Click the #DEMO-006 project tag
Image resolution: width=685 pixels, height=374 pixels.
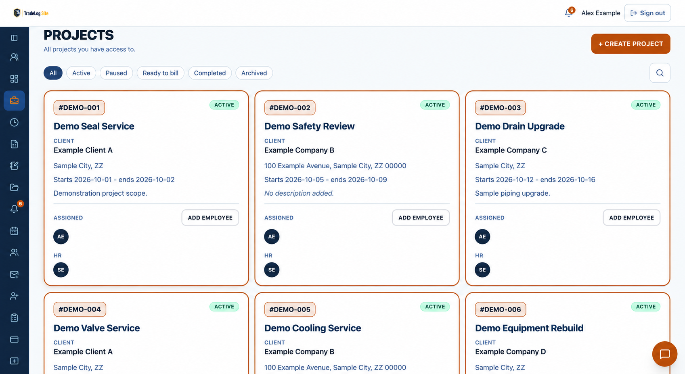click(501, 309)
